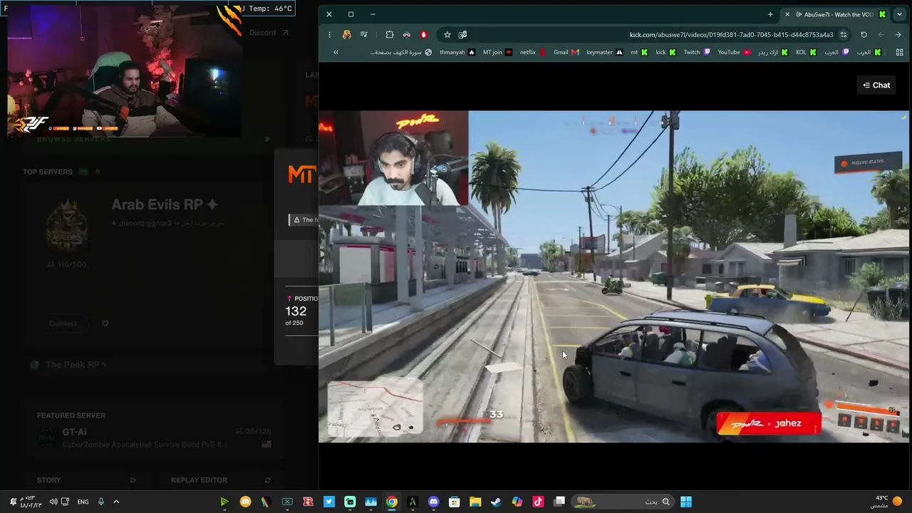Open the thmanyah bookmark
This screenshot has height=513, width=912.
457,52
